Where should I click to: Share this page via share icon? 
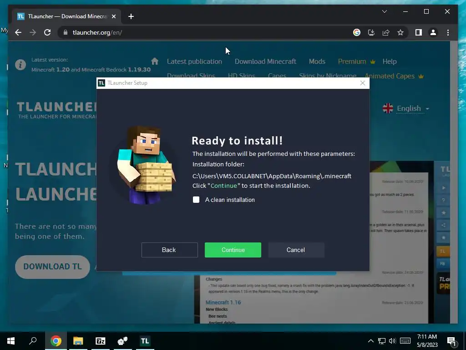click(x=386, y=32)
